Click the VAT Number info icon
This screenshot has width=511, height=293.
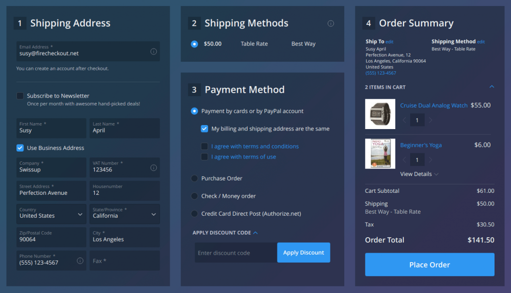pos(154,167)
